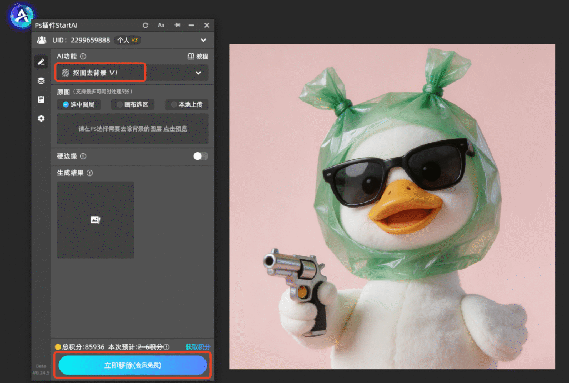This screenshot has width=569, height=383.
Task: Click the layer preview area 点击预览
Action: coord(133,129)
